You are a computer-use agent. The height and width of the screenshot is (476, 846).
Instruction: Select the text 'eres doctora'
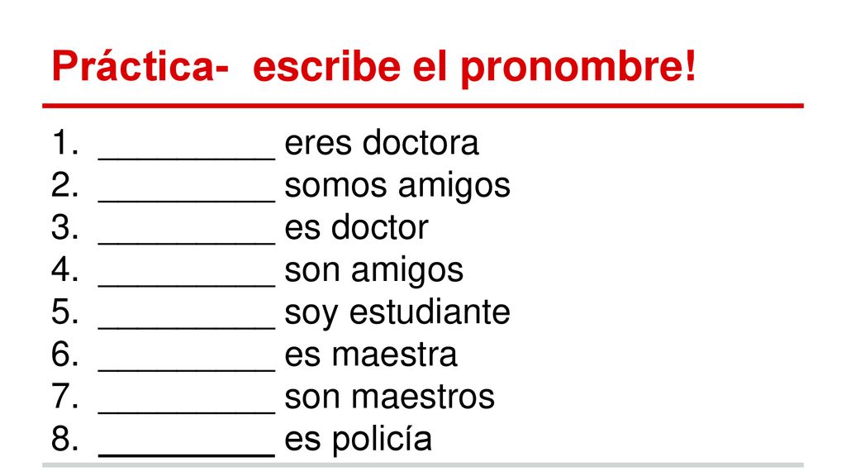point(382,143)
